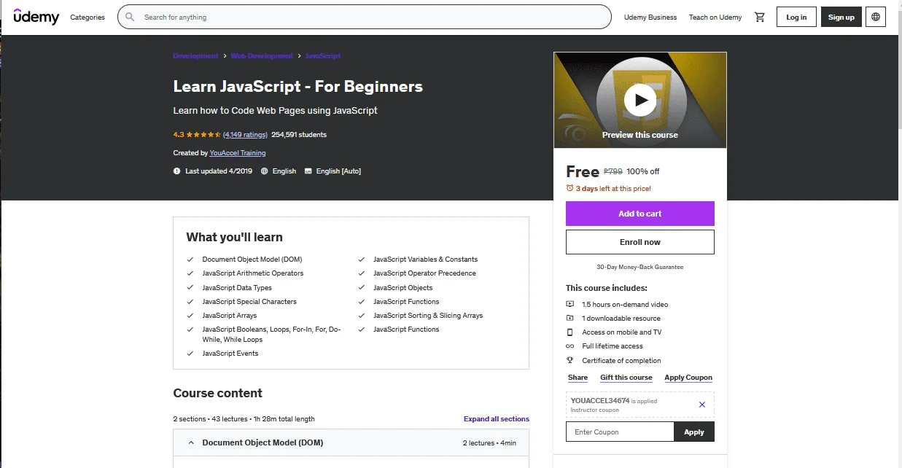Click the Apply Coupon link
Viewport: 902px width, 468px height.
[x=688, y=378]
